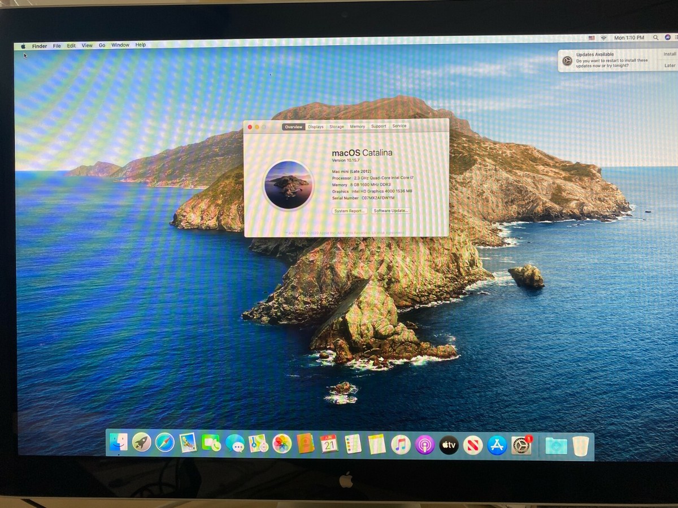Open the Trash in the Dock
This screenshot has width=678, height=508.
coord(581,446)
